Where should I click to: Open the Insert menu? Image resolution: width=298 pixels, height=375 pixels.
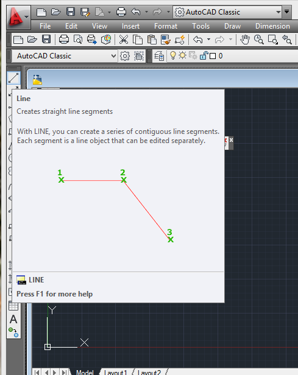tap(130, 26)
